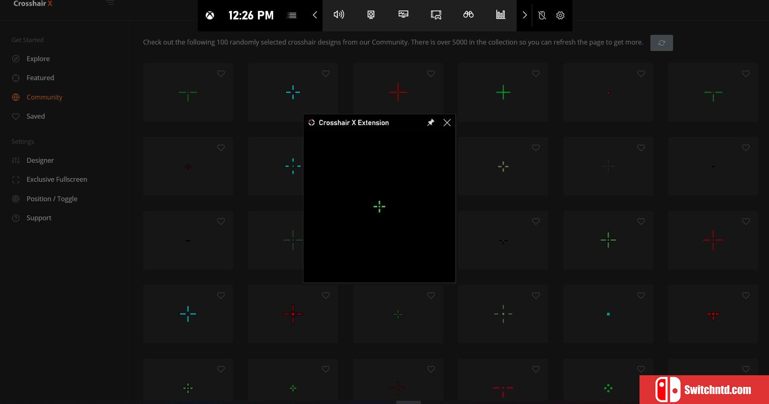
Task: Favorite the fourth row cyan cross crosshair
Action: (221, 296)
